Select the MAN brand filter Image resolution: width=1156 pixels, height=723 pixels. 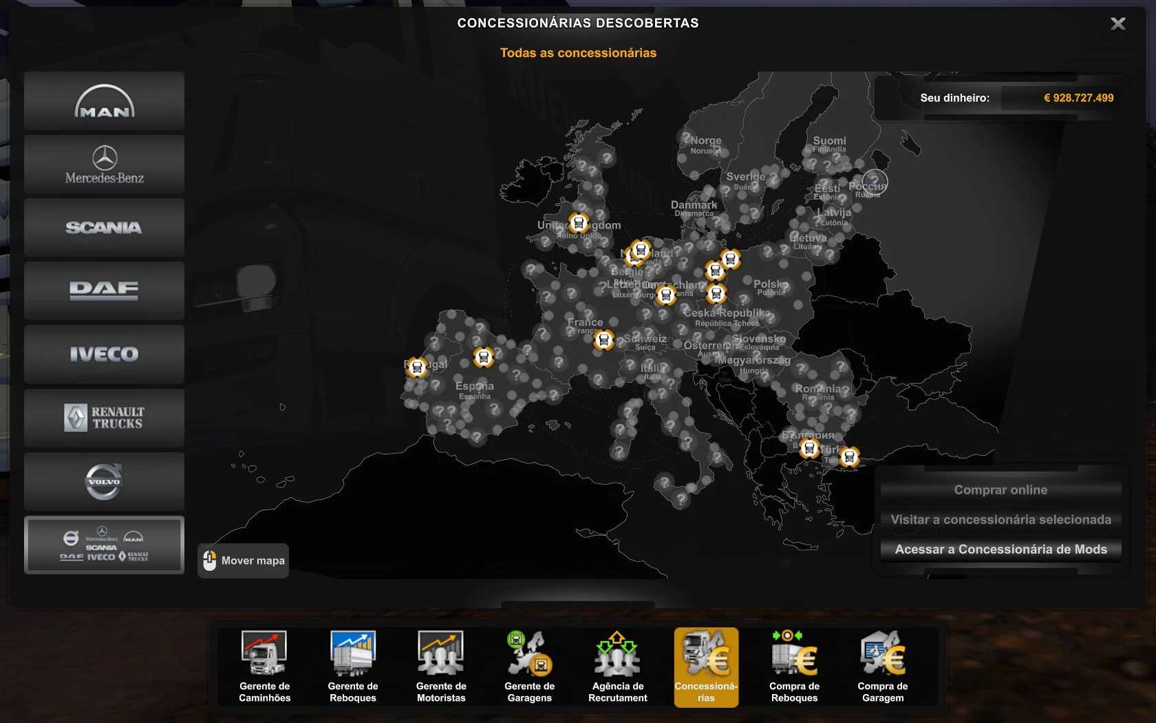pyautogui.click(x=104, y=101)
